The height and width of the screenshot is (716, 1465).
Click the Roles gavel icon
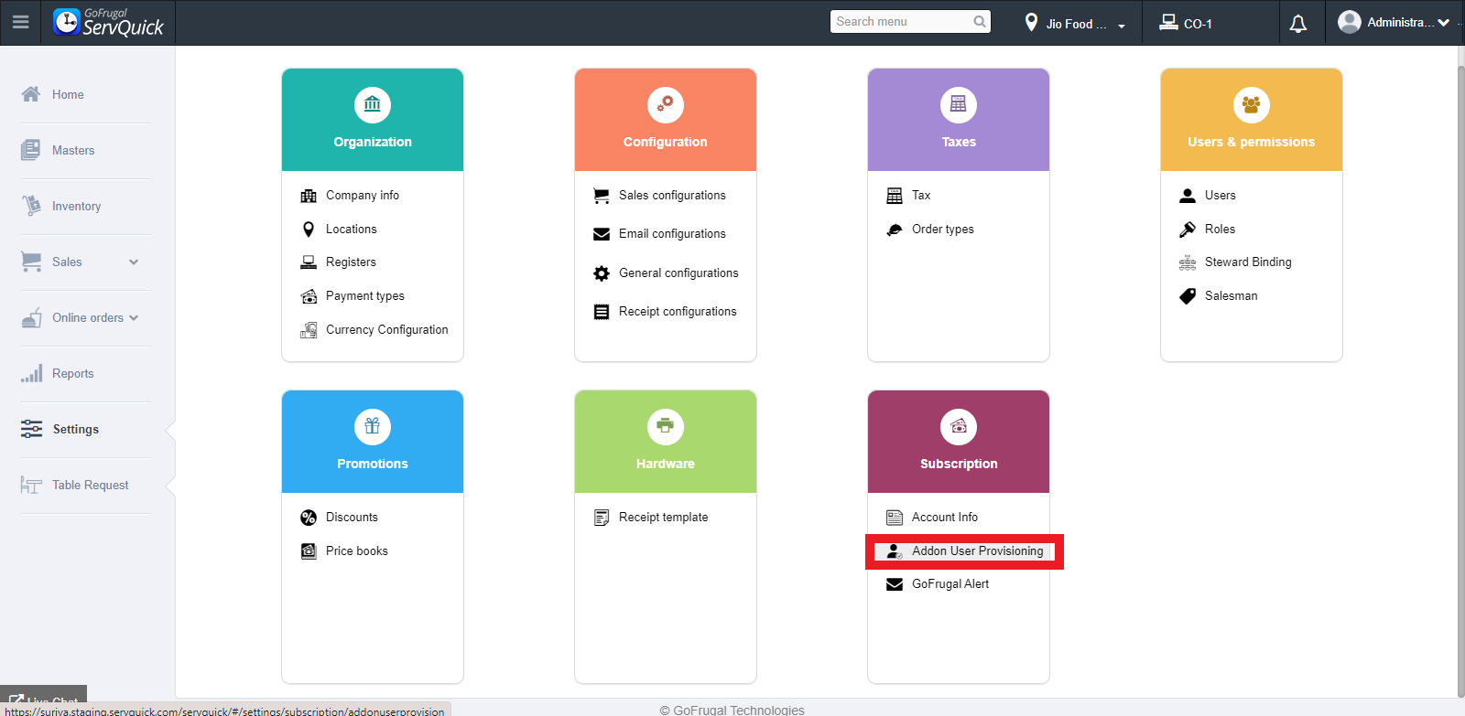click(1188, 230)
